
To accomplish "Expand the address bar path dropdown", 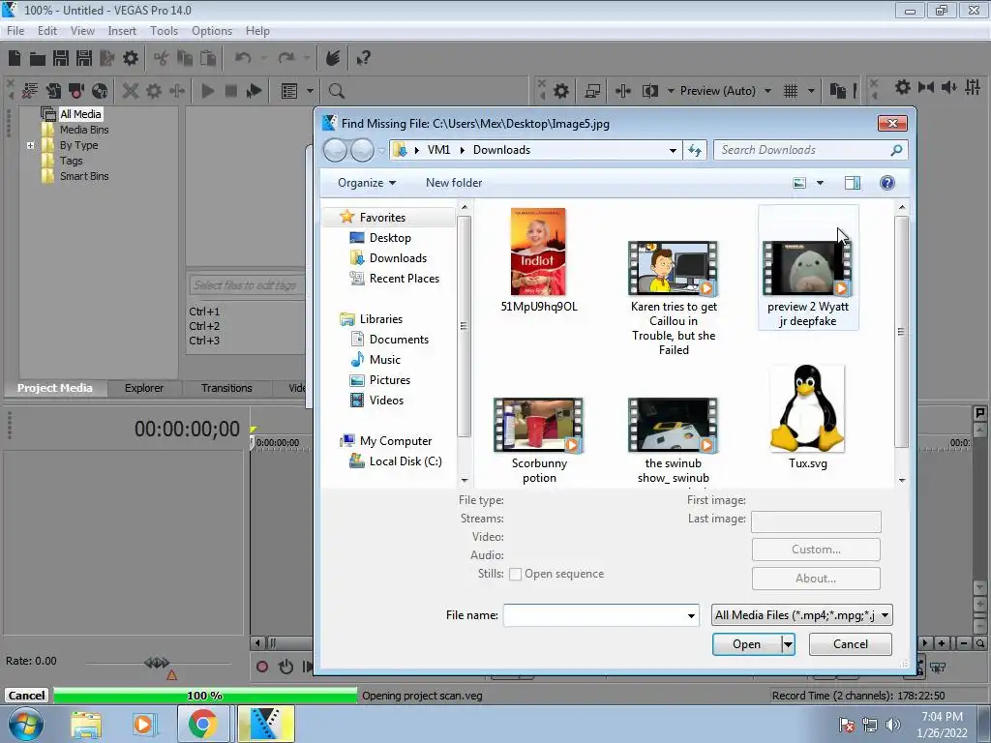I will (x=673, y=150).
